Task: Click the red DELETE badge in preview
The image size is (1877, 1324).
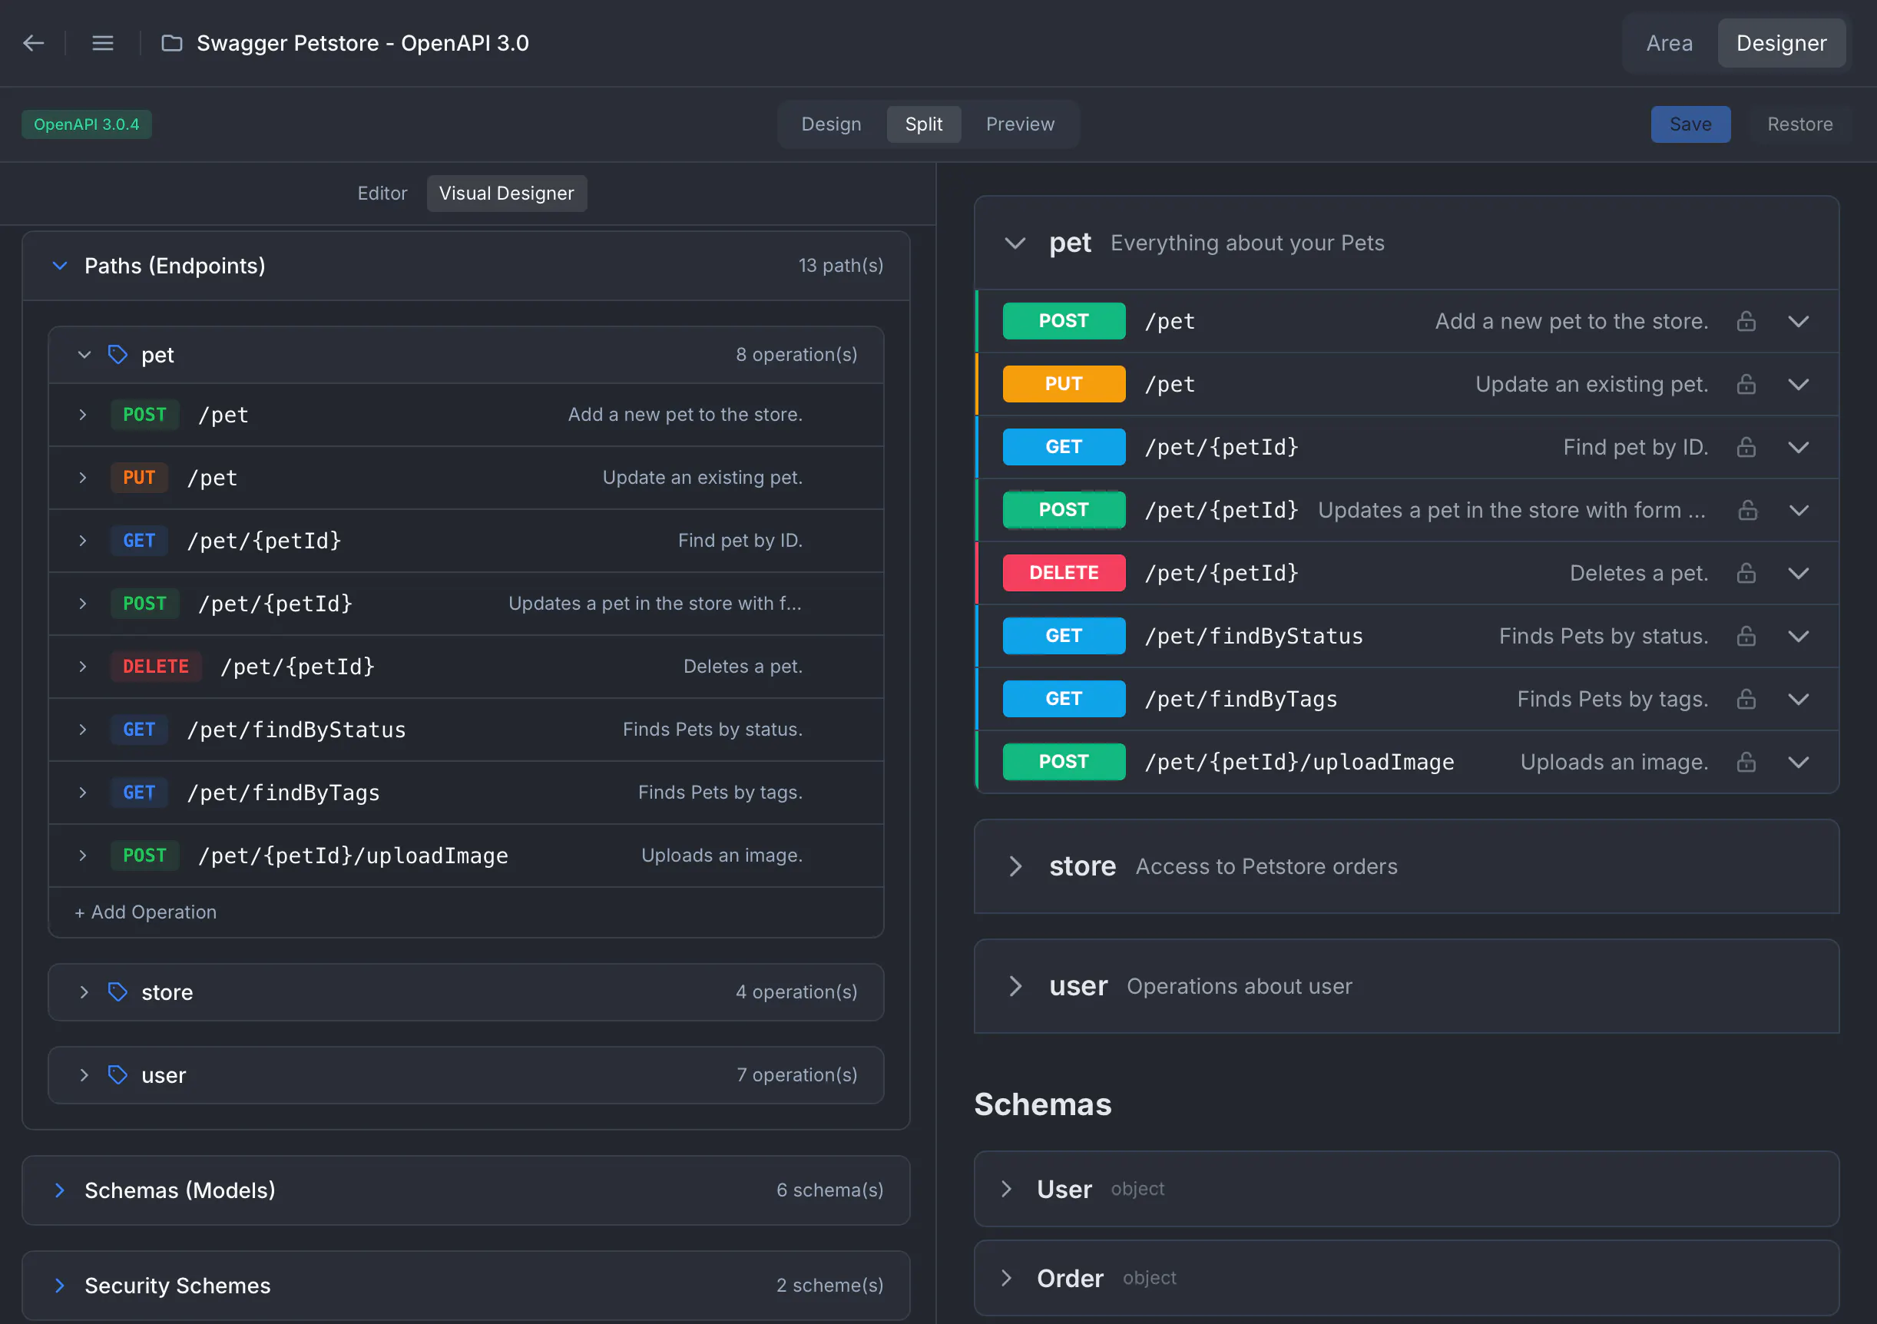Action: (1064, 573)
